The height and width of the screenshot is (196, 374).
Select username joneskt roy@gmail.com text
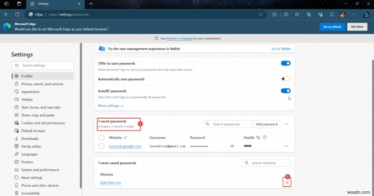[167, 146]
